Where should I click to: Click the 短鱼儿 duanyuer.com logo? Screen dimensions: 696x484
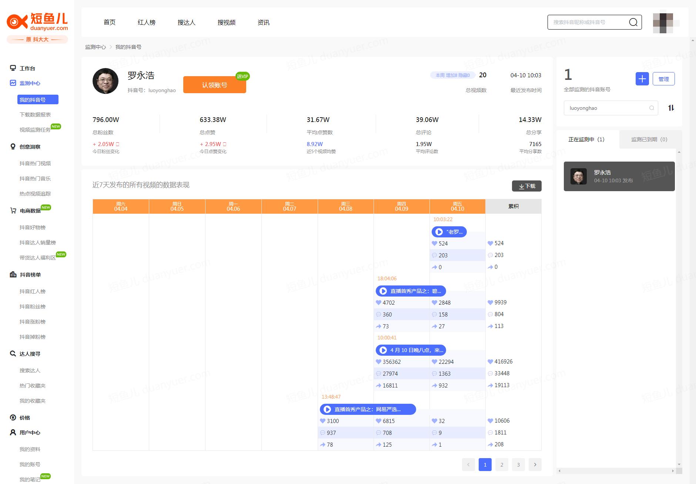[x=37, y=22]
